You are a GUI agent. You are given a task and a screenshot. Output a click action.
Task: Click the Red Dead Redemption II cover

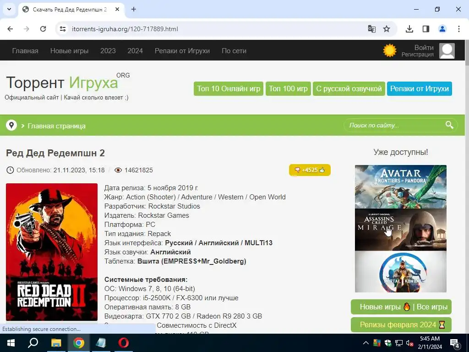(x=52, y=252)
